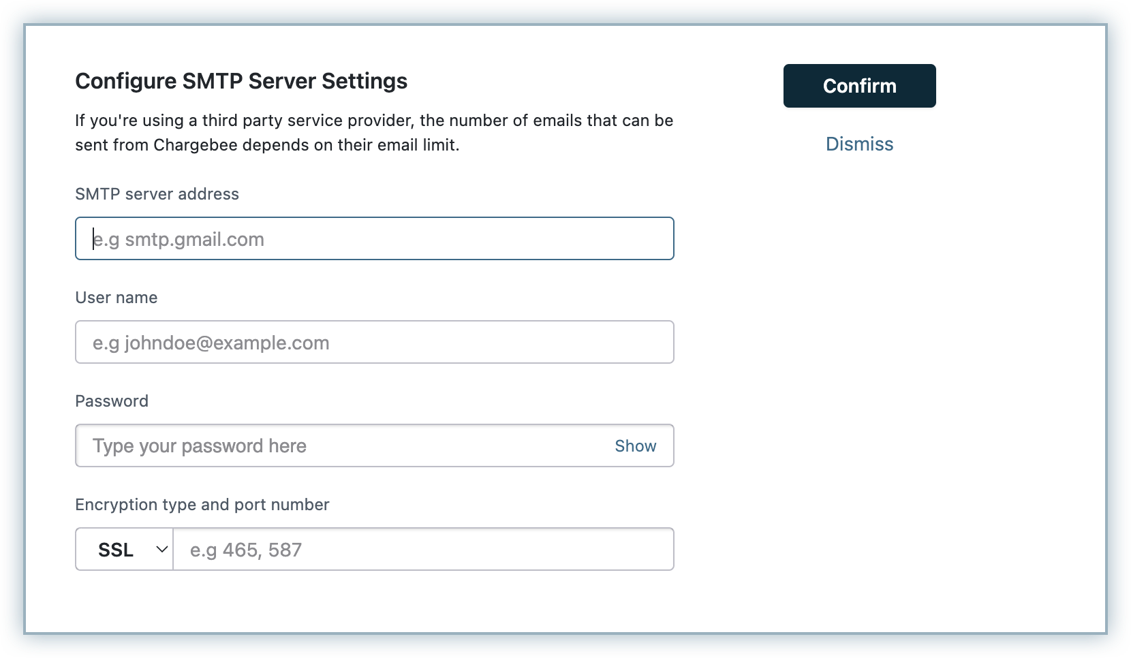Image resolution: width=1131 pixels, height=658 pixels.
Task: Focus the SMTP server address field
Action: [x=375, y=238]
